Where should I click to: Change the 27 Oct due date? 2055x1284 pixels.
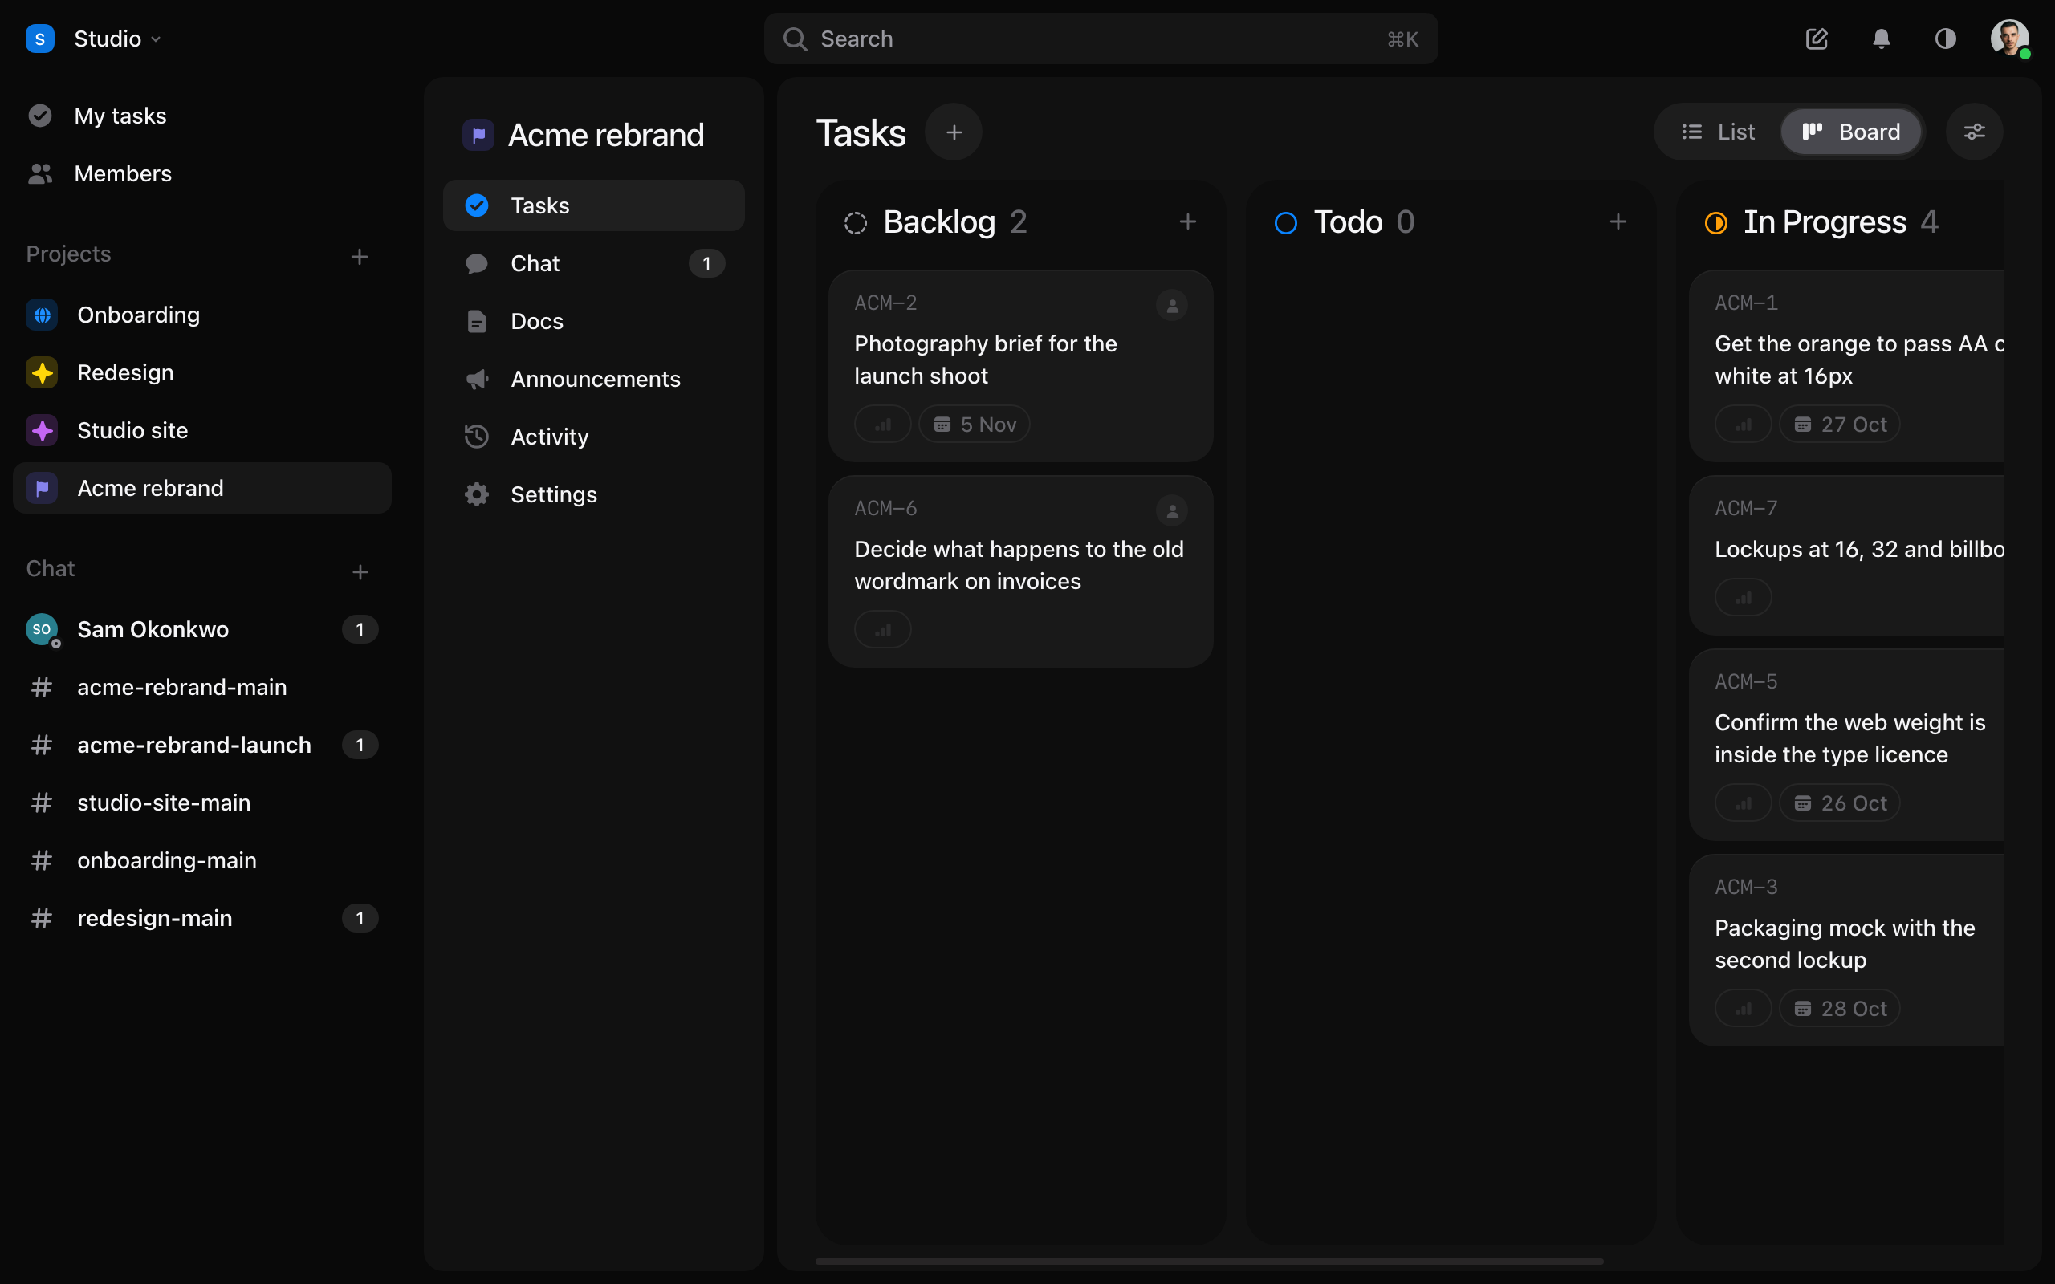(1839, 425)
